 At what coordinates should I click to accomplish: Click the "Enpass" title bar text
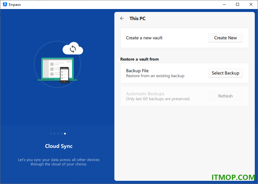[15, 5]
